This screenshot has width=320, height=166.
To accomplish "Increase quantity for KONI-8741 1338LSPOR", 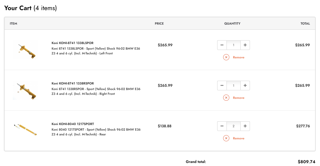I will coord(245,45).
